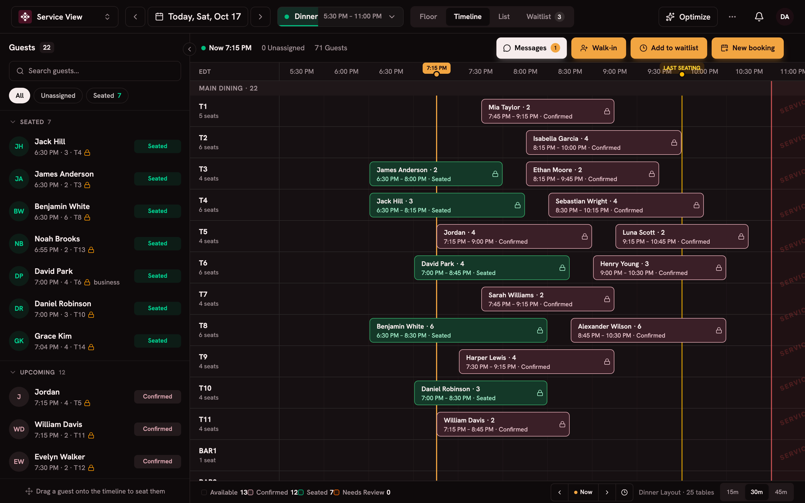Viewport: 805px width, 503px height.
Task: Click lock icon on Isabella Garcia booking
Action: click(674, 143)
